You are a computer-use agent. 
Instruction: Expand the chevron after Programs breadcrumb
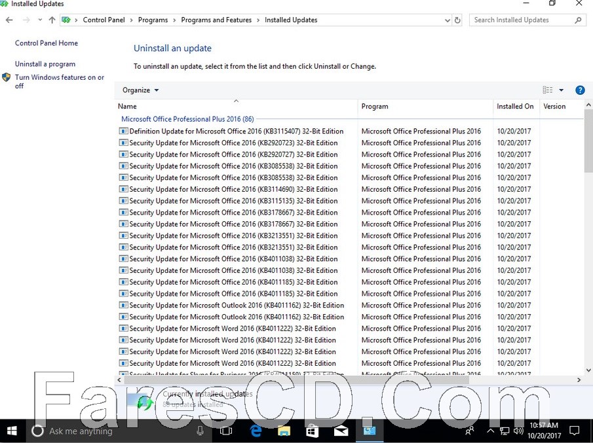[174, 20]
